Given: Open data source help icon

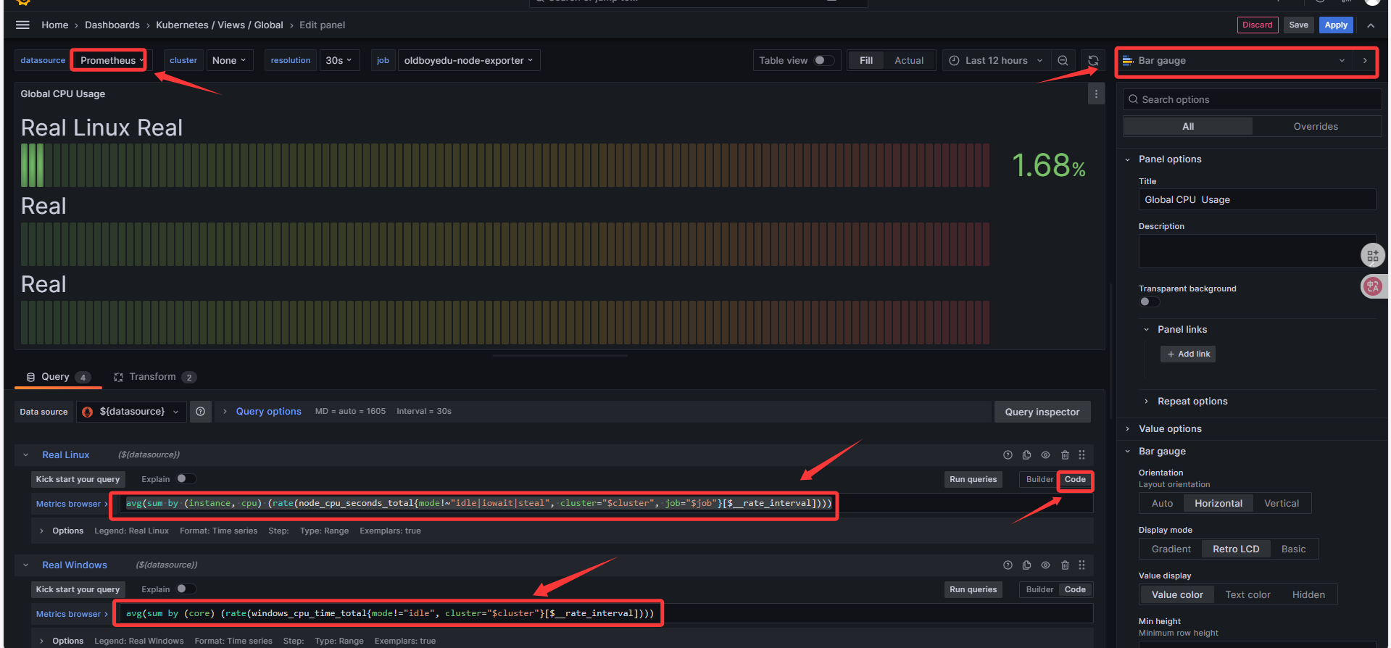Looking at the screenshot, I should coord(201,412).
